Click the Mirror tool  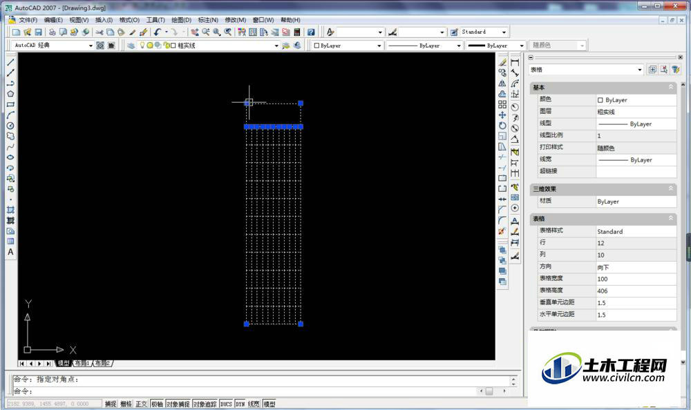[502, 84]
